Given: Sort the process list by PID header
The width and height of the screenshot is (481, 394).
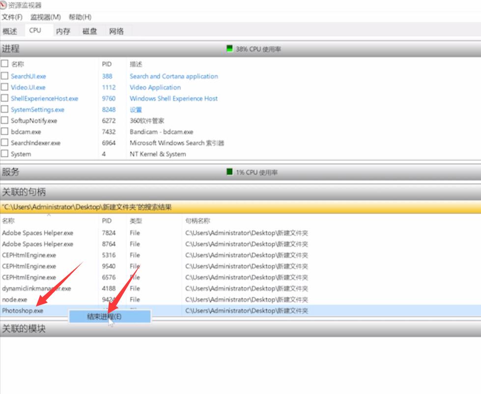Looking at the screenshot, I should 107,64.
